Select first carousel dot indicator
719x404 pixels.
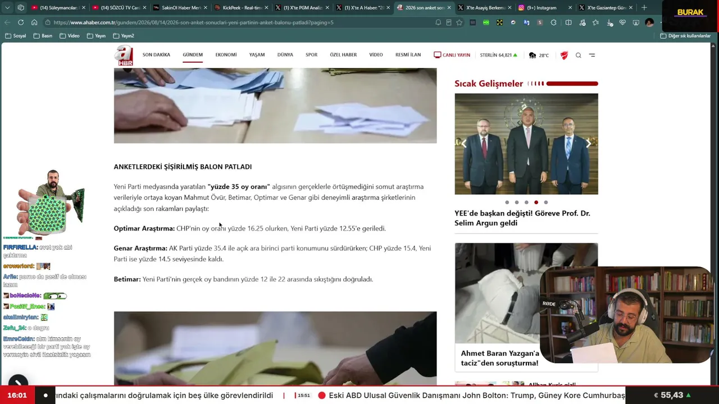pyautogui.click(x=507, y=203)
